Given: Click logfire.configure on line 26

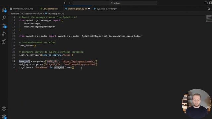Looking at the screenshot, I should [x=30, y=55].
